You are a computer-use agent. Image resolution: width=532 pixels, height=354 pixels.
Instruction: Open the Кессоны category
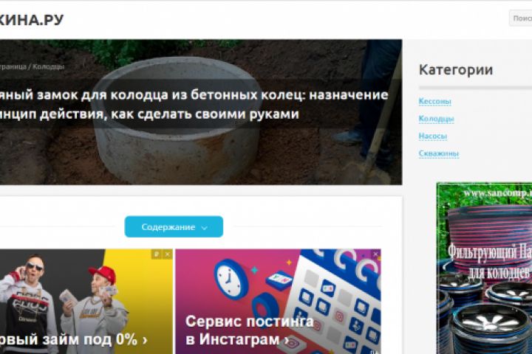pyautogui.click(x=434, y=101)
